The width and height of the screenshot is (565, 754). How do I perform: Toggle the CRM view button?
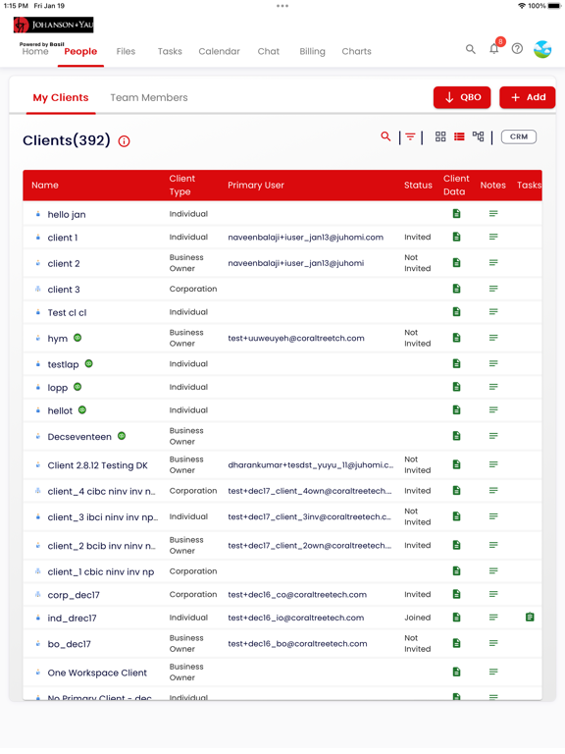click(518, 136)
